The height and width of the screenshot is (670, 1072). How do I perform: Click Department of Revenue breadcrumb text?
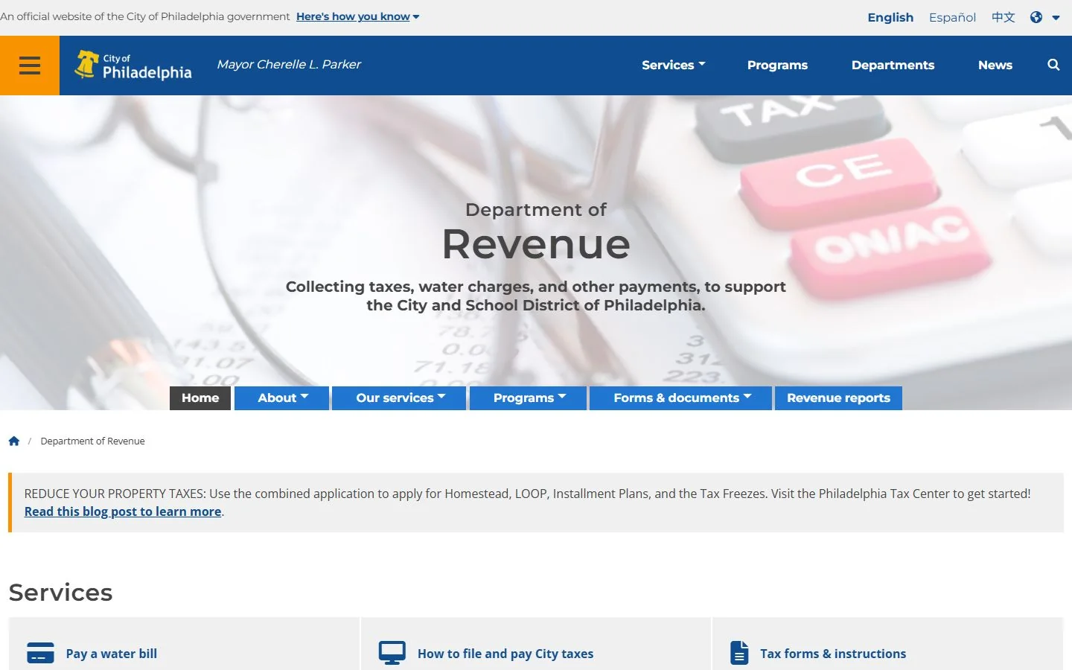pyautogui.click(x=93, y=441)
